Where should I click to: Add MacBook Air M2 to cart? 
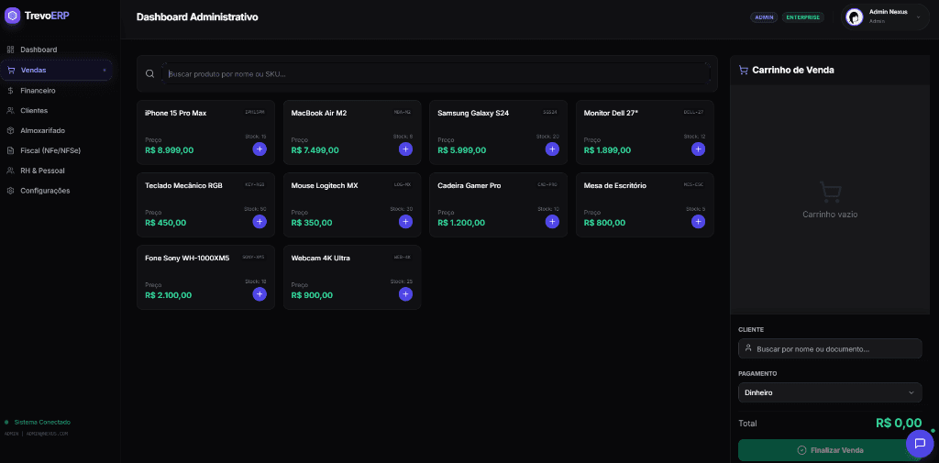click(405, 149)
